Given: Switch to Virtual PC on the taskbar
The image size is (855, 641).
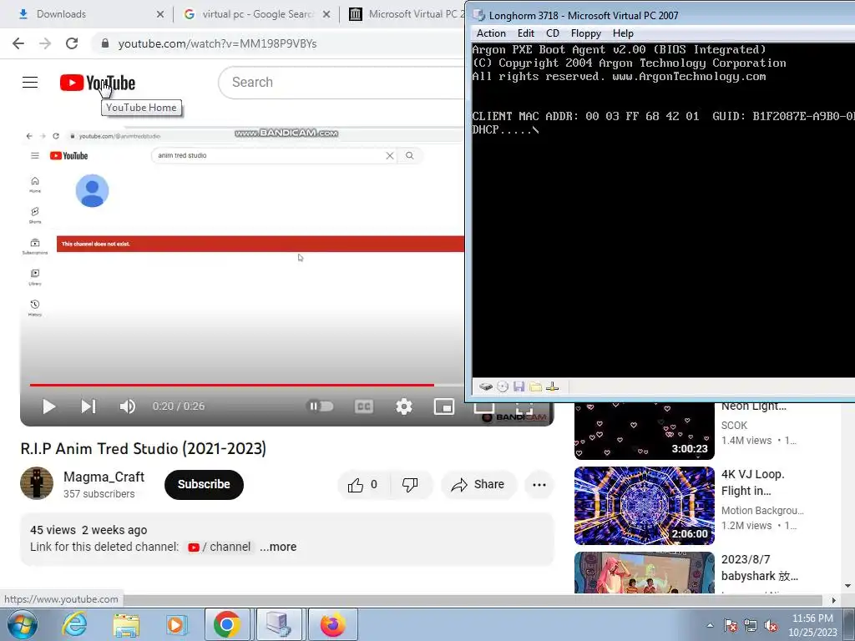Looking at the screenshot, I should [x=279, y=624].
